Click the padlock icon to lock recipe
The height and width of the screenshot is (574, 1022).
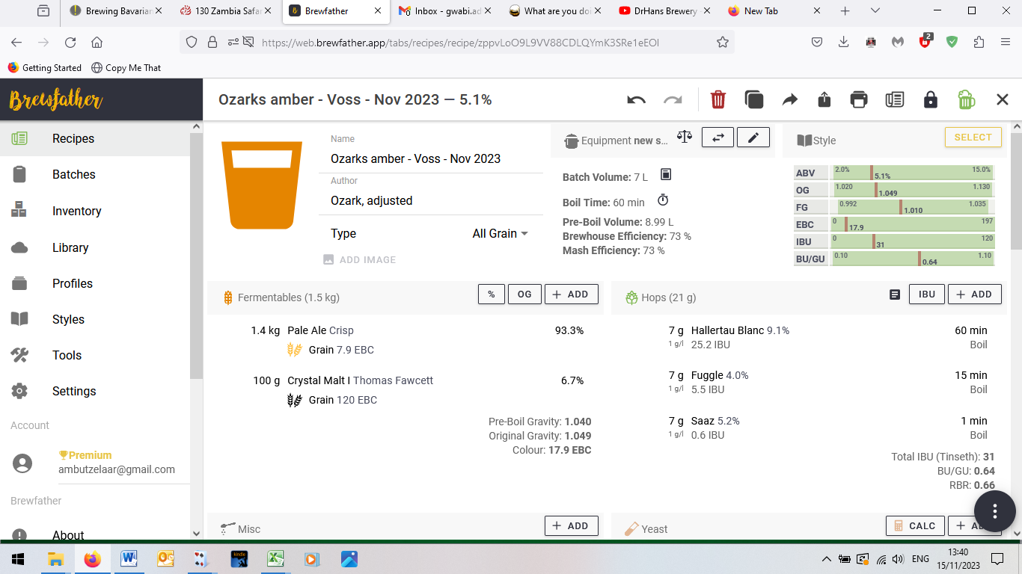click(x=930, y=99)
